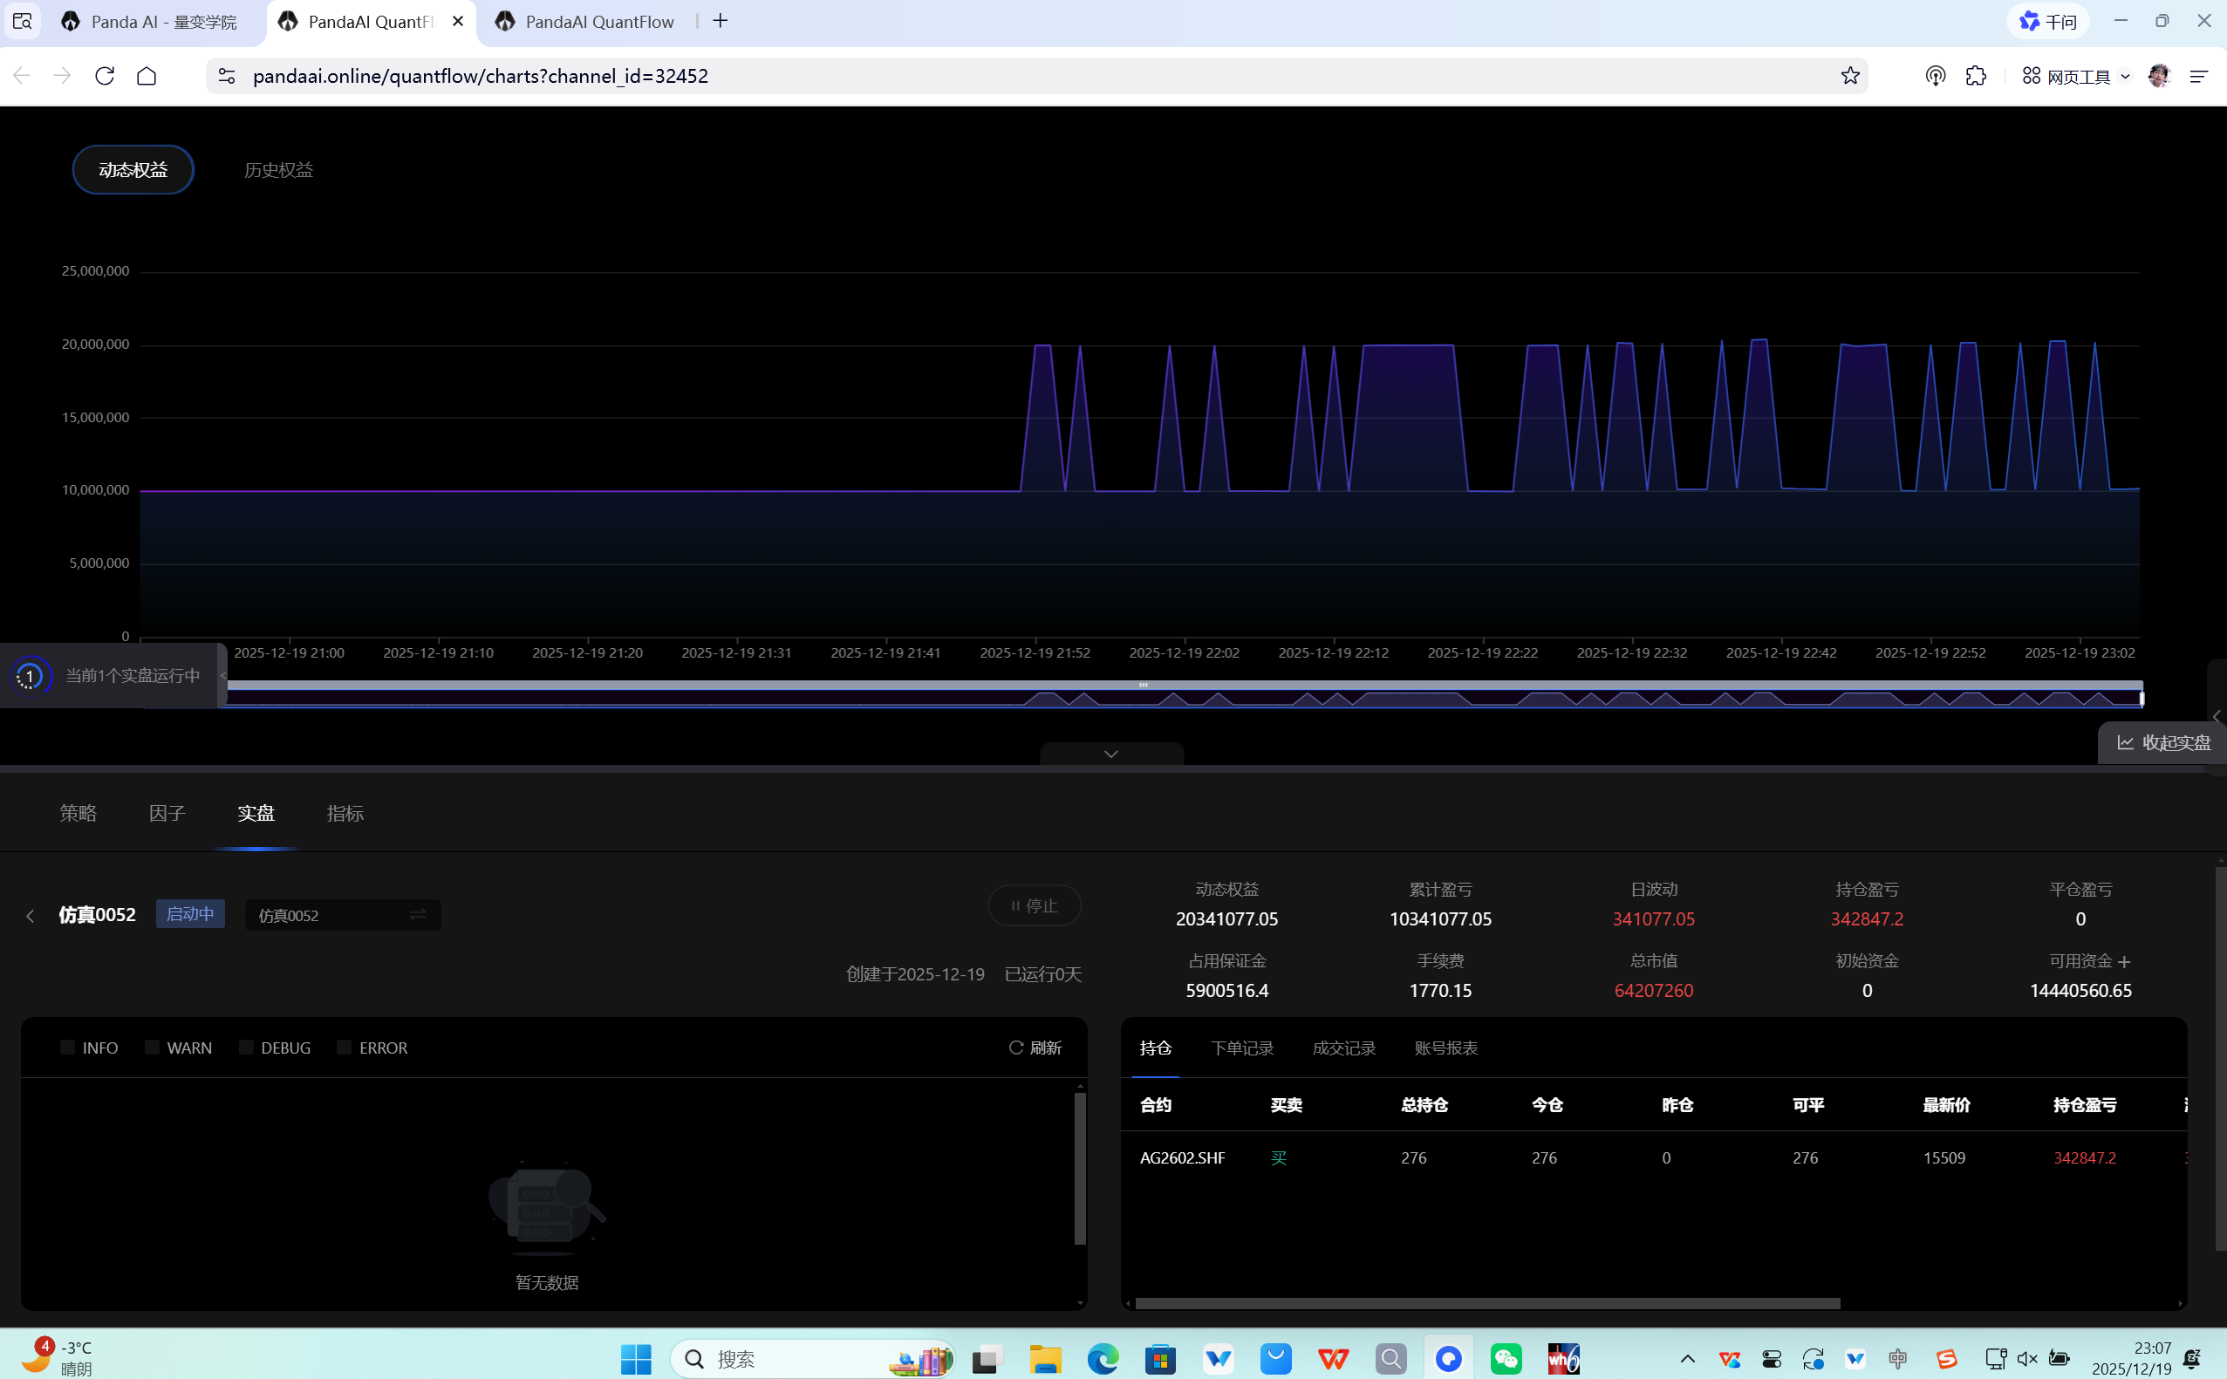Switch to the Panda AI 量变学院 tab
Image resolution: width=2227 pixels, height=1379 pixels.
[x=148, y=22]
